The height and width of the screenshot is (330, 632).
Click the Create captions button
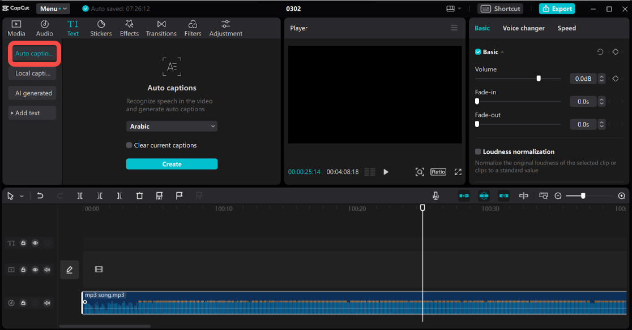pyautogui.click(x=172, y=164)
